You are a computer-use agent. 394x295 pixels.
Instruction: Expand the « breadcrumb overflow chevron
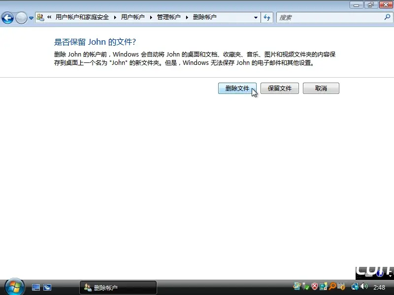pos(49,17)
